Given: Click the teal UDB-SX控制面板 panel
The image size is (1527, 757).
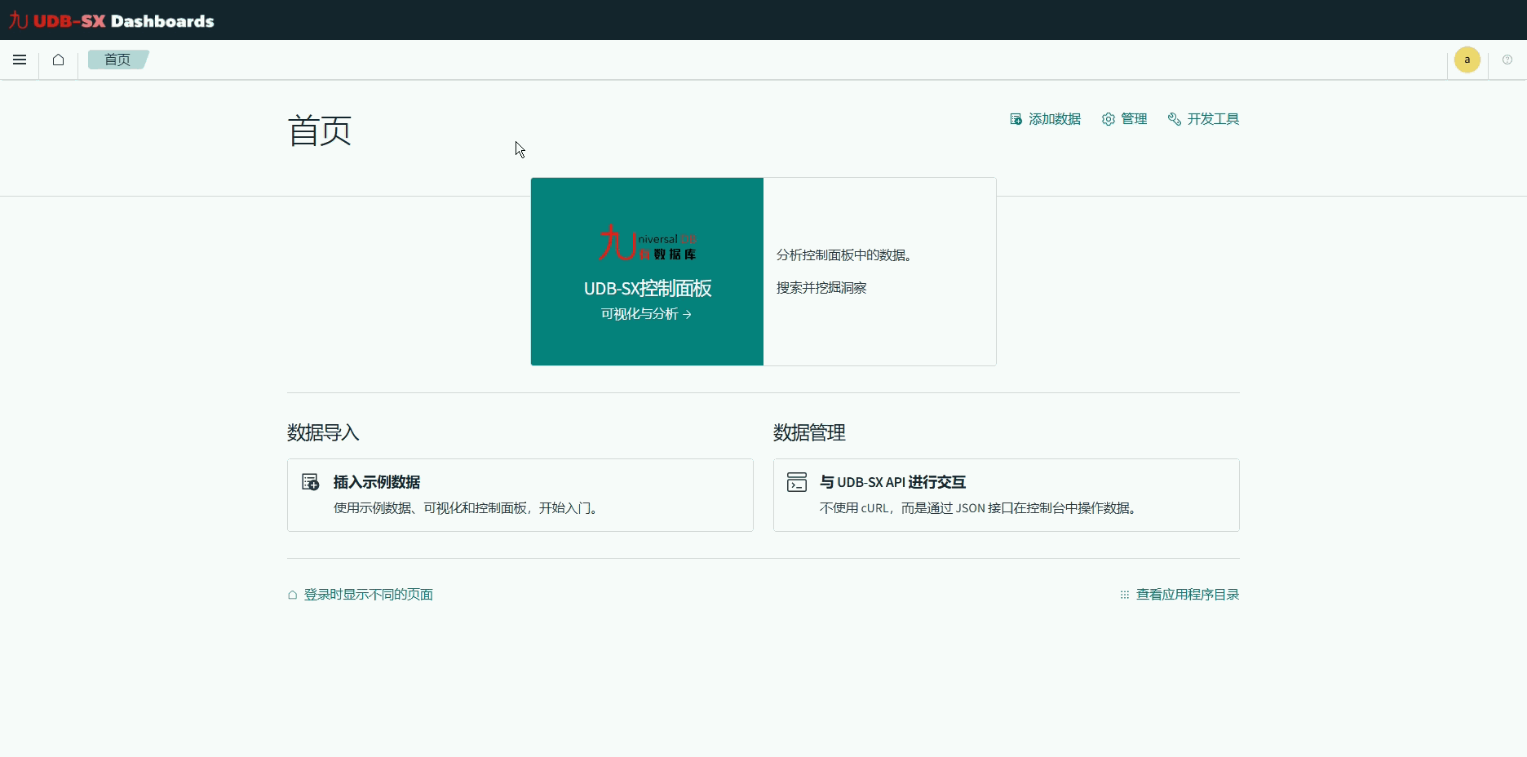Looking at the screenshot, I should coord(646,272).
